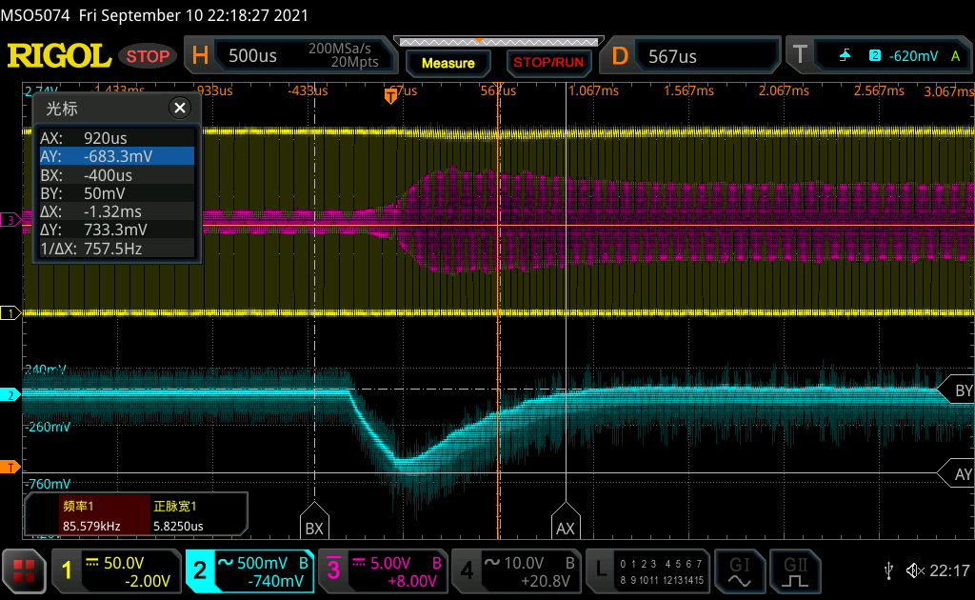Select the BX cursor row
The width and height of the screenshot is (975, 600).
click(x=116, y=175)
